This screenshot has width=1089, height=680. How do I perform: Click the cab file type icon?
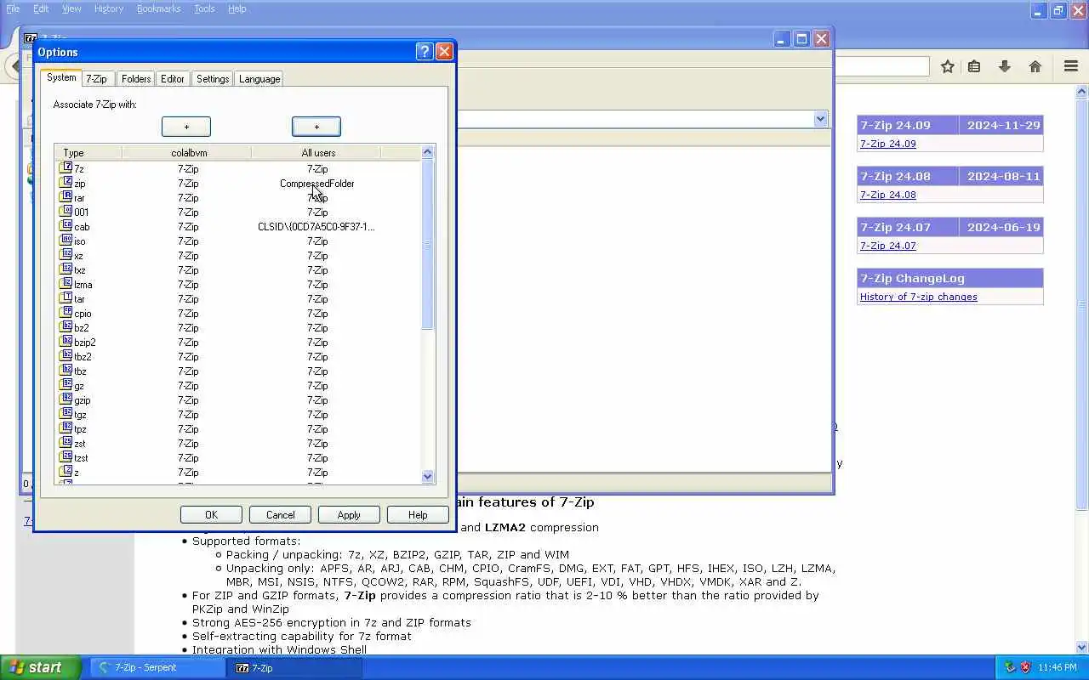(x=66, y=226)
